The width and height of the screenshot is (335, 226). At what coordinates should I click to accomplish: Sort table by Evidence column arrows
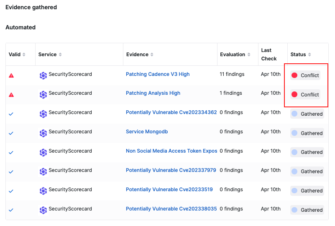tap(152, 55)
